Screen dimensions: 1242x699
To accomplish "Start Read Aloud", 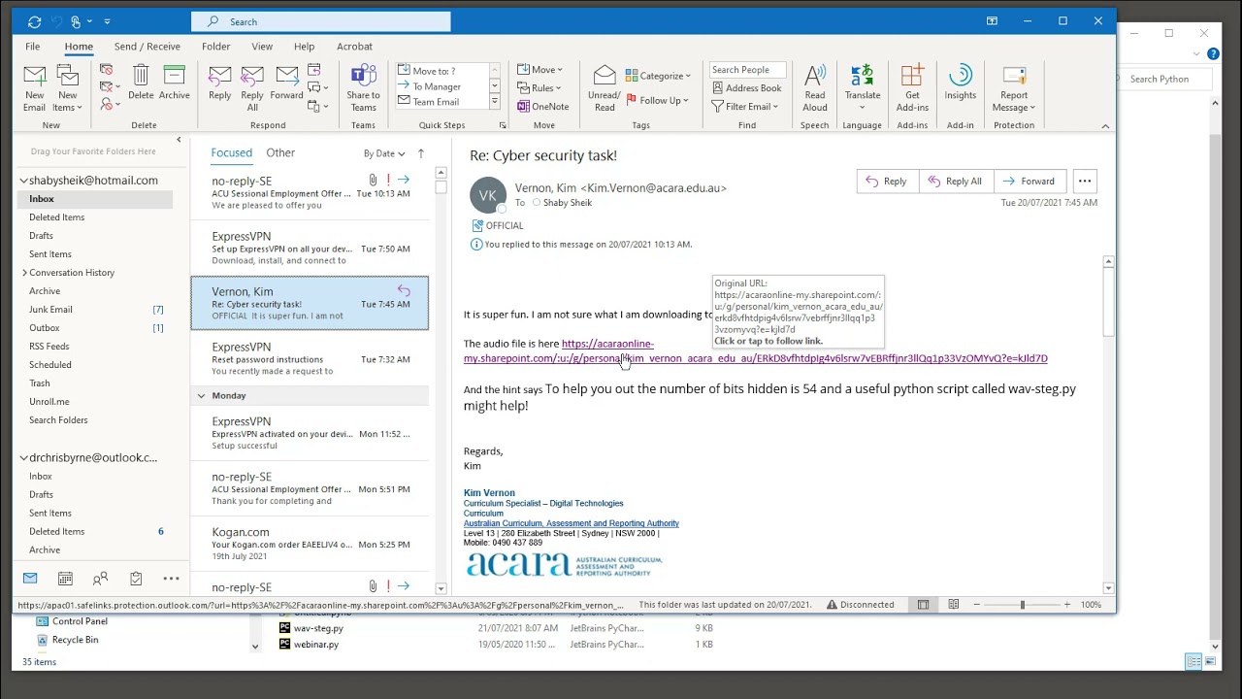I will coord(815,88).
